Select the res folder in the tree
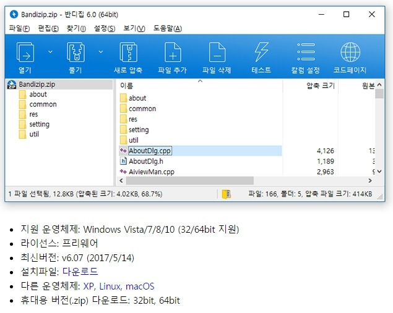The height and width of the screenshot is (313, 393). pyautogui.click(x=33, y=114)
